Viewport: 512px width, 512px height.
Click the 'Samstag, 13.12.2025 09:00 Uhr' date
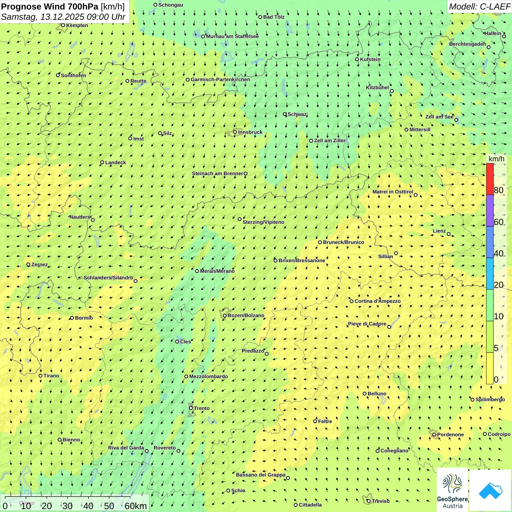coord(63,17)
